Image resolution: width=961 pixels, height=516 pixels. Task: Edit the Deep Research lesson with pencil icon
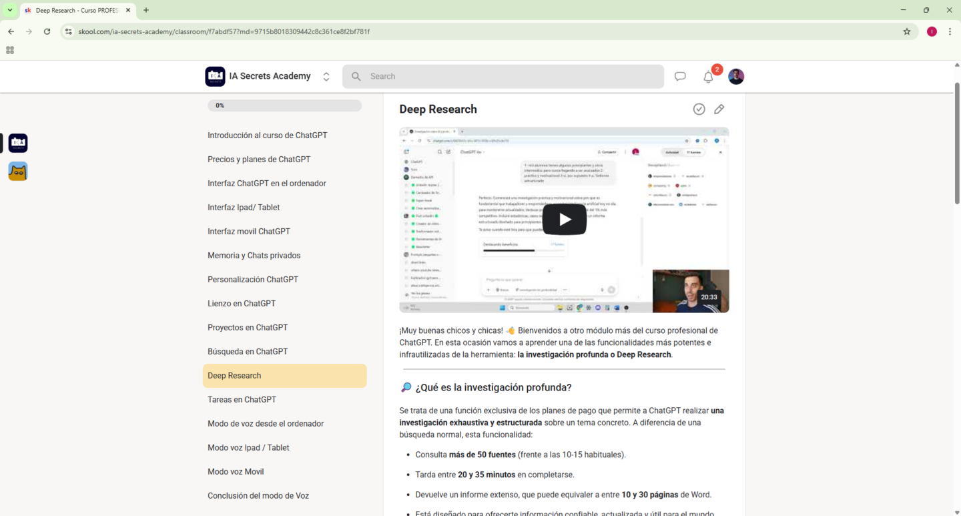click(x=719, y=109)
